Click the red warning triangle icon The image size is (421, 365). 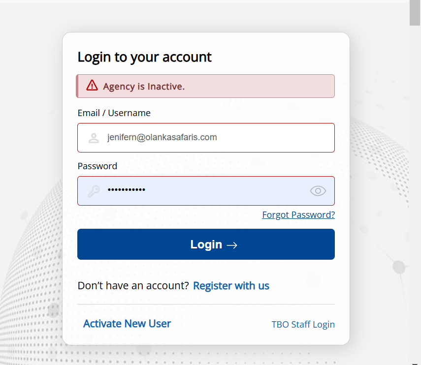pyautogui.click(x=92, y=85)
